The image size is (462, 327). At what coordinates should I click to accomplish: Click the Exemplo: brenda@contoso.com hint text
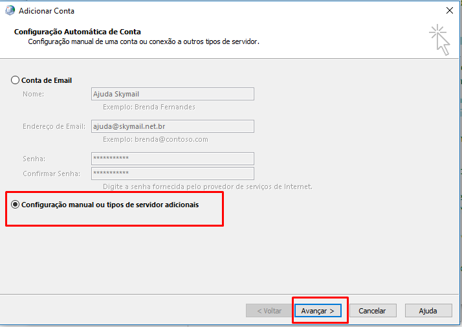point(155,139)
